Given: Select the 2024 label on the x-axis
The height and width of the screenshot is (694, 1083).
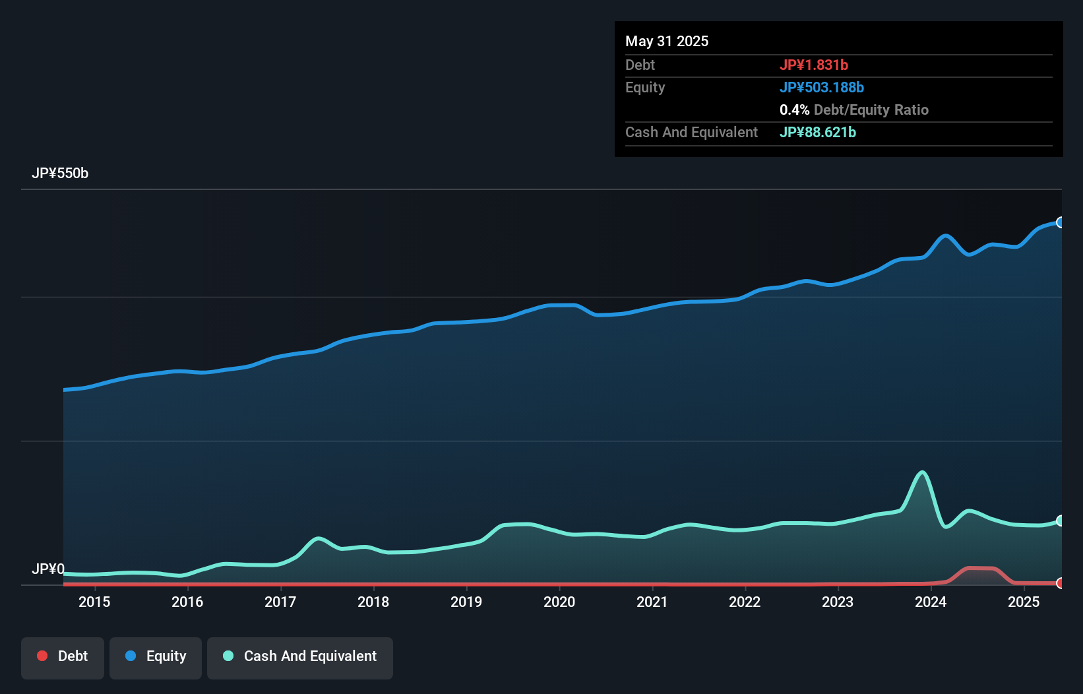Looking at the screenshot, I should click(931, 602).
